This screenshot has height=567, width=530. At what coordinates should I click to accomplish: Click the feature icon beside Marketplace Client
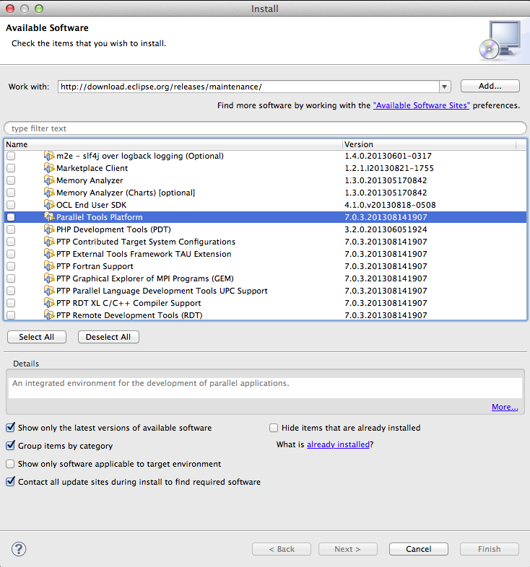pos(49,168)
